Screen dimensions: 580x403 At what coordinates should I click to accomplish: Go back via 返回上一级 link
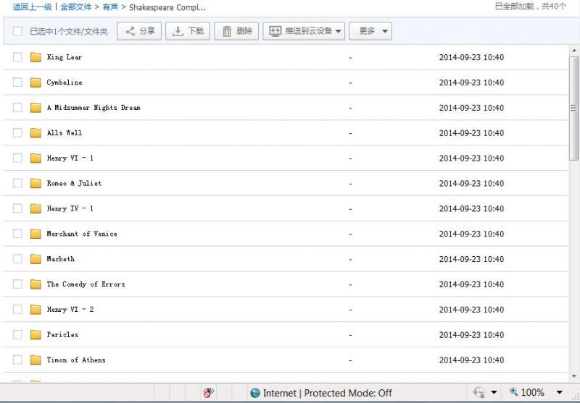(x=32, y=7)
